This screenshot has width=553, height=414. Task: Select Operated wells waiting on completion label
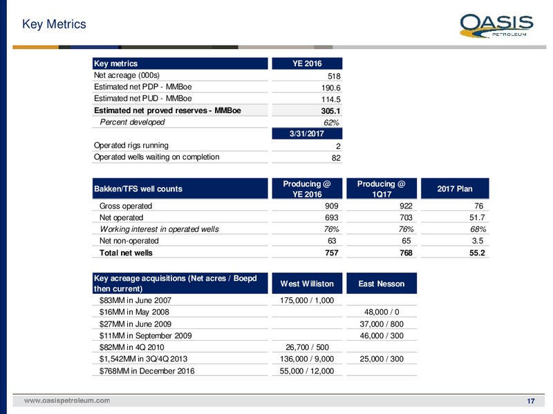coord(157,157)
